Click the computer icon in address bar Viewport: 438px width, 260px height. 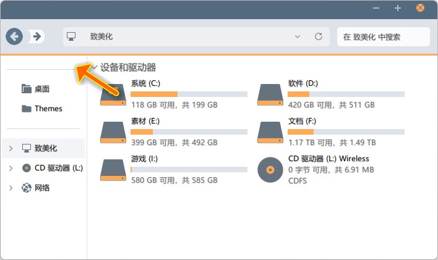pyautogui.click(x=71, y=36)
